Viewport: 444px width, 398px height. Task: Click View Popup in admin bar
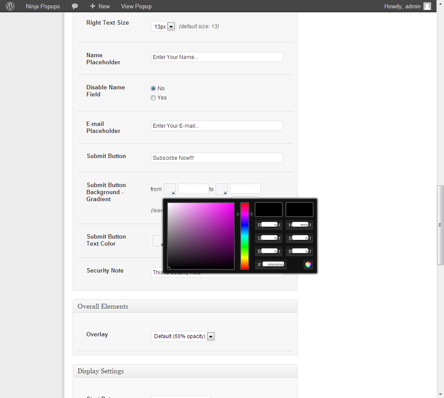pyautogui.click(x=136, y=6)
